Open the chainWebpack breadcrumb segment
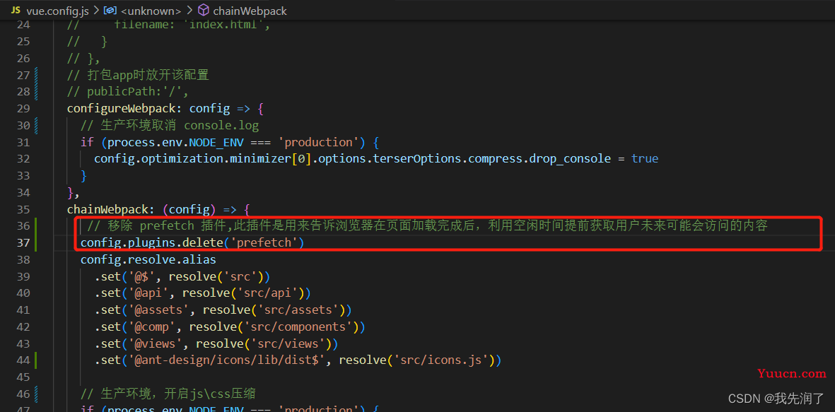The width and height of the screenshot is (835, 412). (x=250, y=10)
